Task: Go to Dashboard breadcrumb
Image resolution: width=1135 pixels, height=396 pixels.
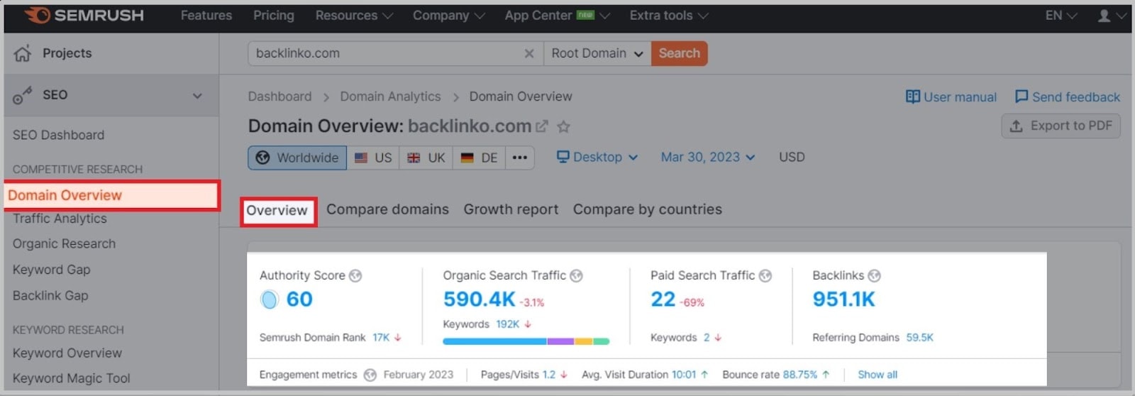Action: [279, 97]
